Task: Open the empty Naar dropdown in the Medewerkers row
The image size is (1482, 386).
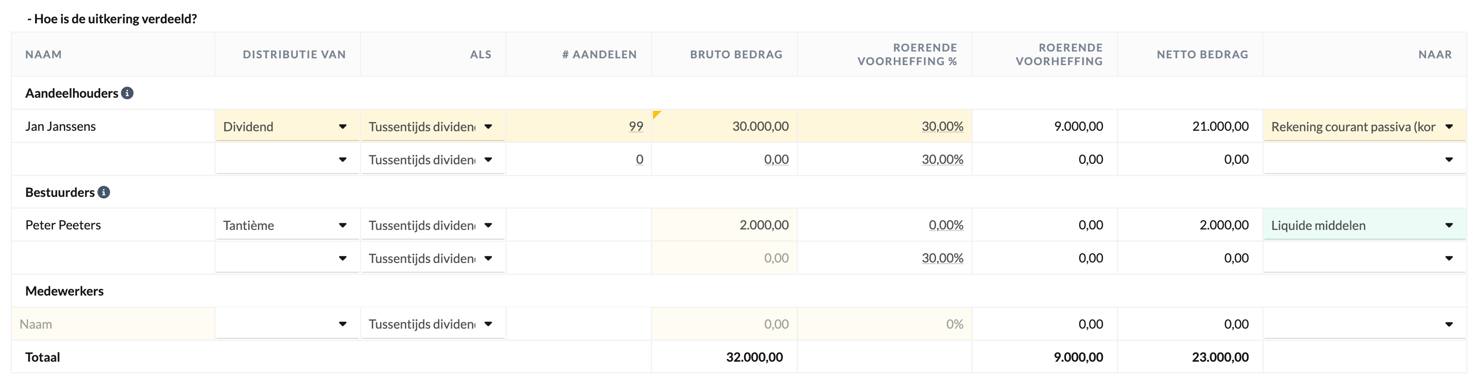Action: tap(1363, 324)
